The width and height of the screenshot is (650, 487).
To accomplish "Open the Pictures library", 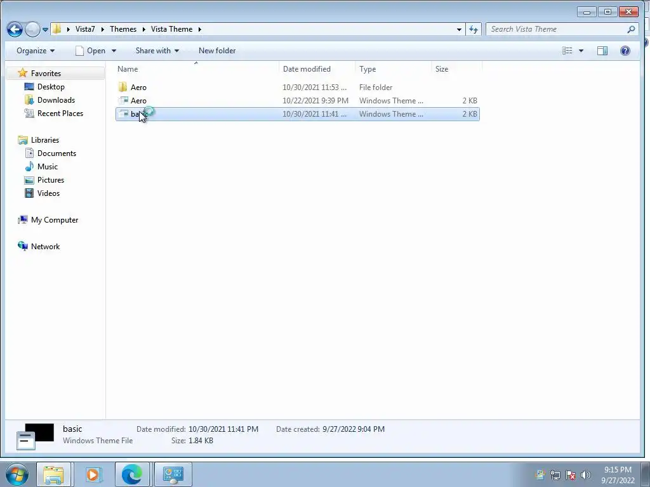I will (51, 179).
